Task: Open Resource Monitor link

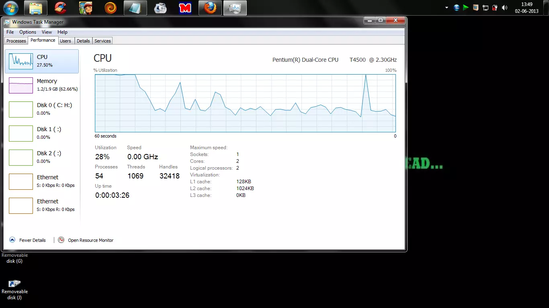Action: (x=91, y=240)
